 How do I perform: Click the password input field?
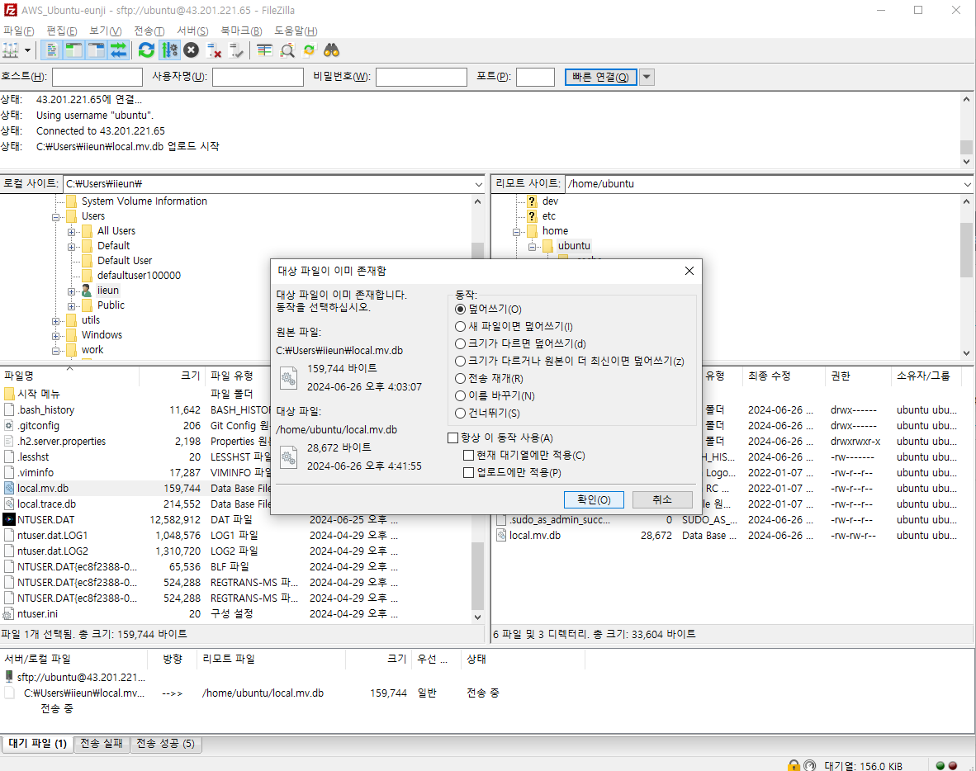tap(421, 77)
